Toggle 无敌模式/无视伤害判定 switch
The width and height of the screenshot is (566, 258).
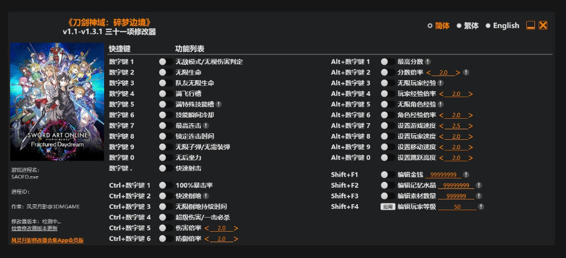click(165, 62)
